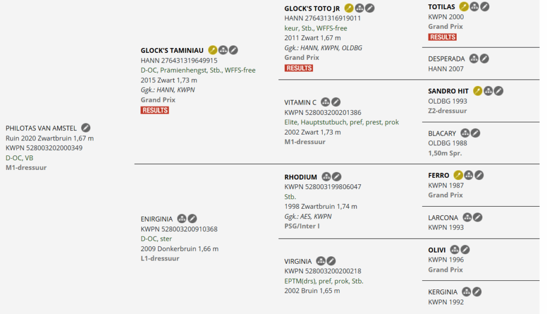The height and width of the screenshot is (314, 547).
Task: Open the Sandro Hit horse name link
Action: click(449, 91)
